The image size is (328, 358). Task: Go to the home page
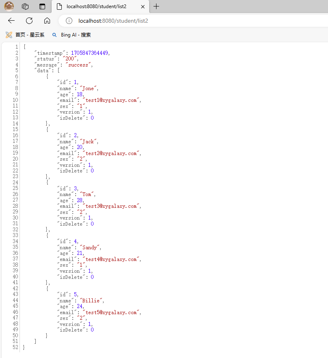[47, 21]
